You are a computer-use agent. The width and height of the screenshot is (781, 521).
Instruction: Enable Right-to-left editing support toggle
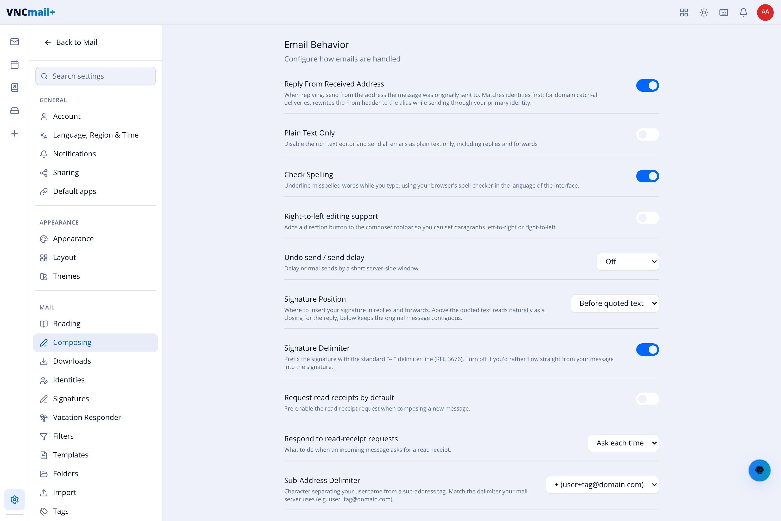coord(647,218)
